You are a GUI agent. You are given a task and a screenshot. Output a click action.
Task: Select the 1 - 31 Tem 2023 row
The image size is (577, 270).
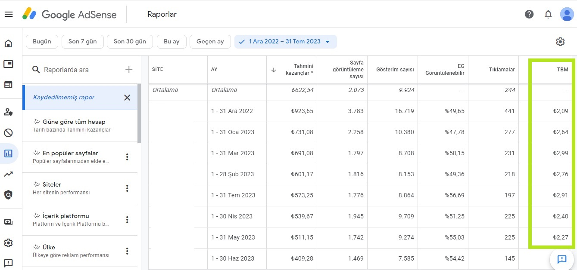point(361,196)
